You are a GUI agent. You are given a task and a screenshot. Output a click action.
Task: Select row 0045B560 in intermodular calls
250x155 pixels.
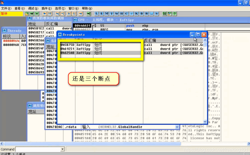pos(36,52)
